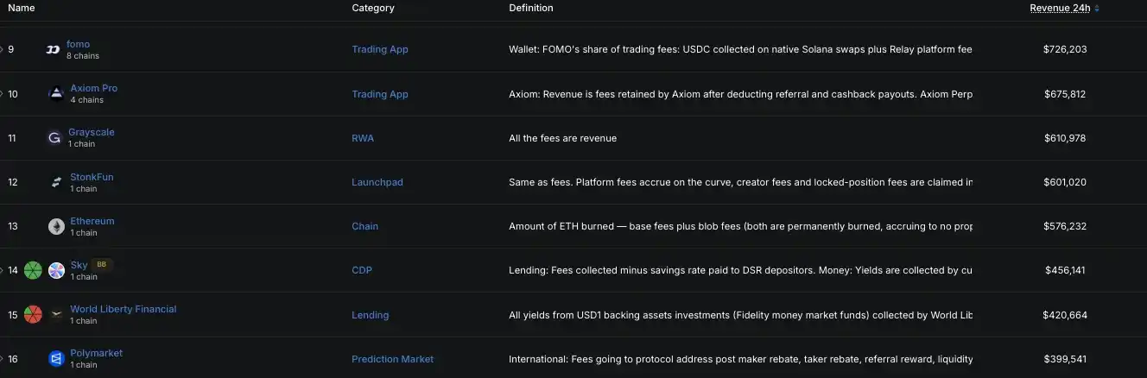Sort by the Revenue 24h column header
This screenshot has height=378, width=1147.
1060,8
